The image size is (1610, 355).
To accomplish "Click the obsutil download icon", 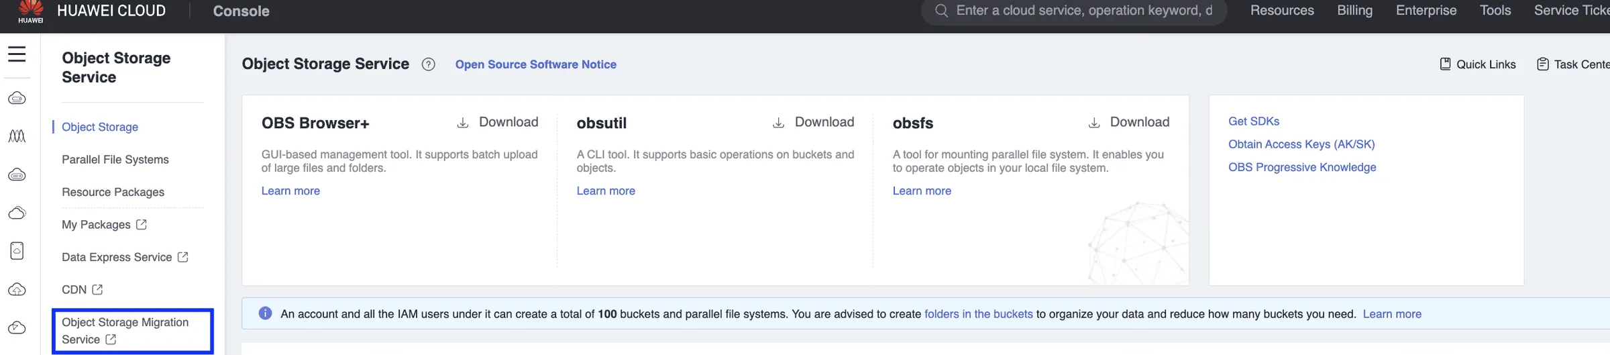I will pyautogui.click(x=778, y=123).
